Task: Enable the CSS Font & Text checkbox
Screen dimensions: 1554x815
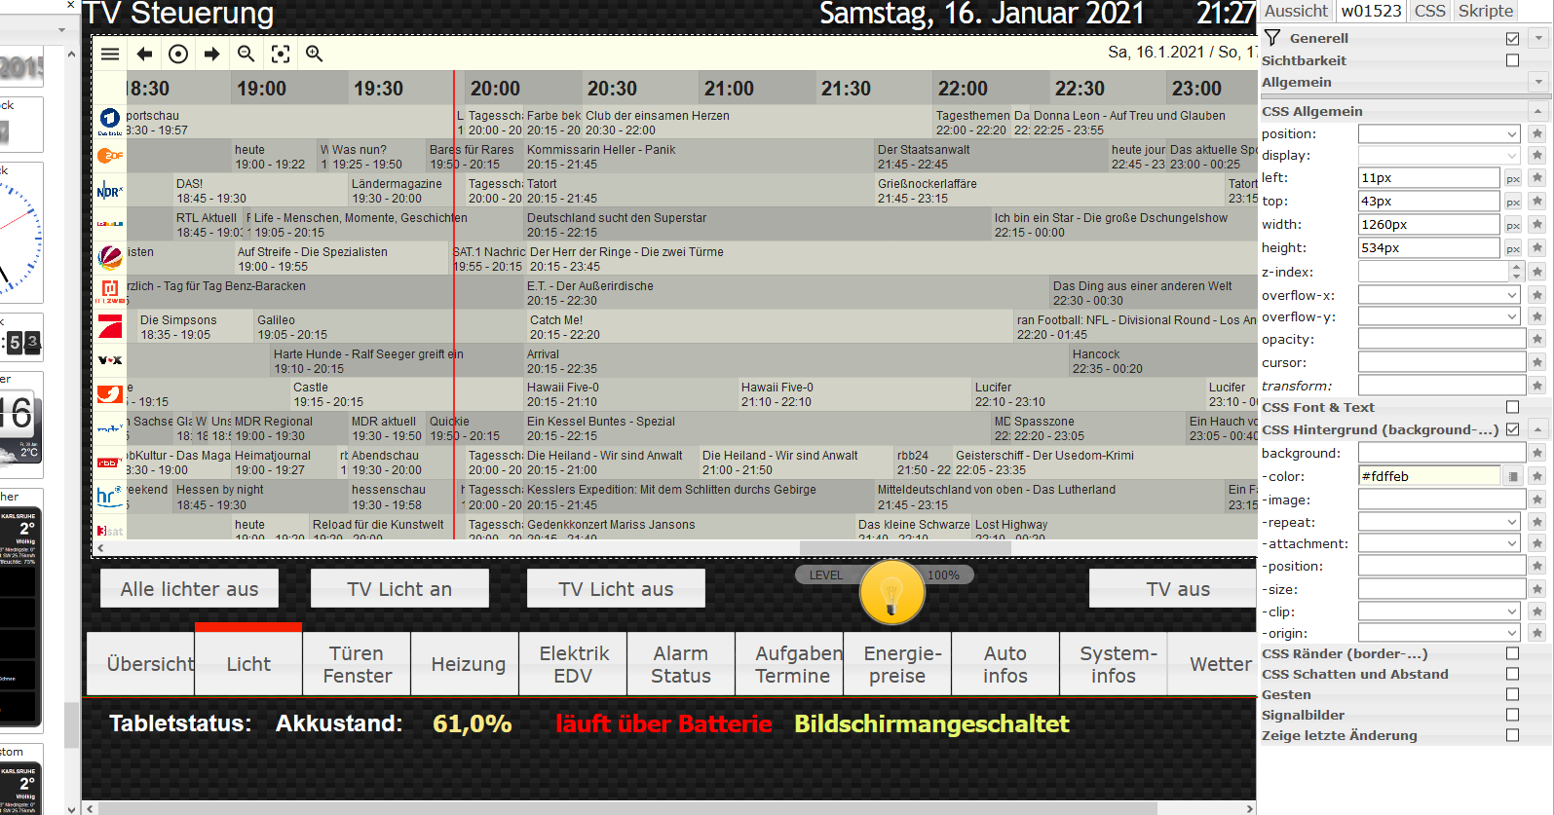Action: (1512, 407)
